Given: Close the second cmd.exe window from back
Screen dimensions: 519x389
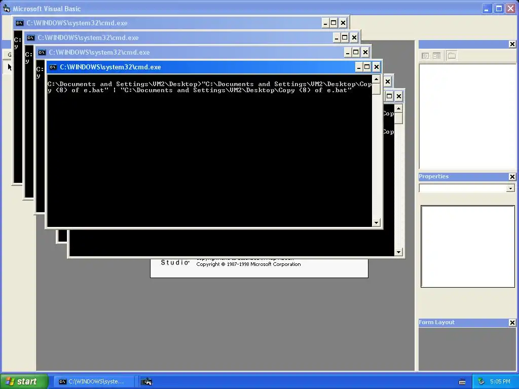Looking at the screenshot, I should pos(354,37).
